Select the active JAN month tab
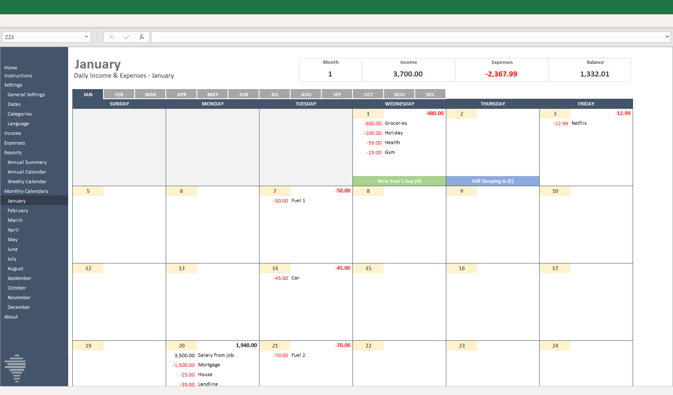 pos(88,94)
